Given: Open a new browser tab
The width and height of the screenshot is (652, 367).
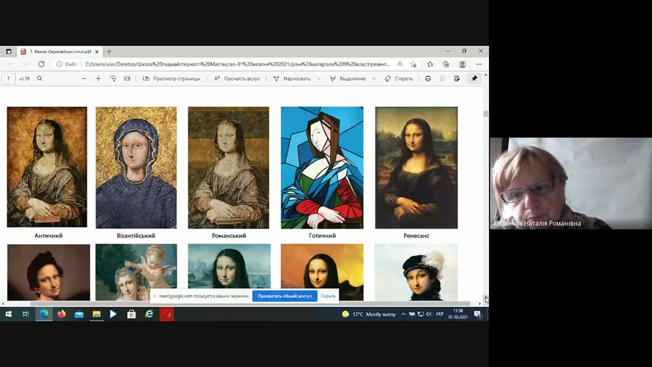Looking at the screenshot, I should pyautogui.click(x=109, y=51).
